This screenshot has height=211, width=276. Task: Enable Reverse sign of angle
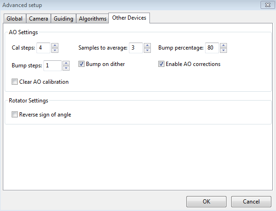pos(14,115)
